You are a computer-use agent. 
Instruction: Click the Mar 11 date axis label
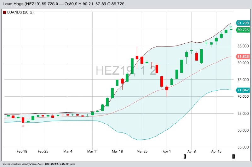tap(92, 151)
